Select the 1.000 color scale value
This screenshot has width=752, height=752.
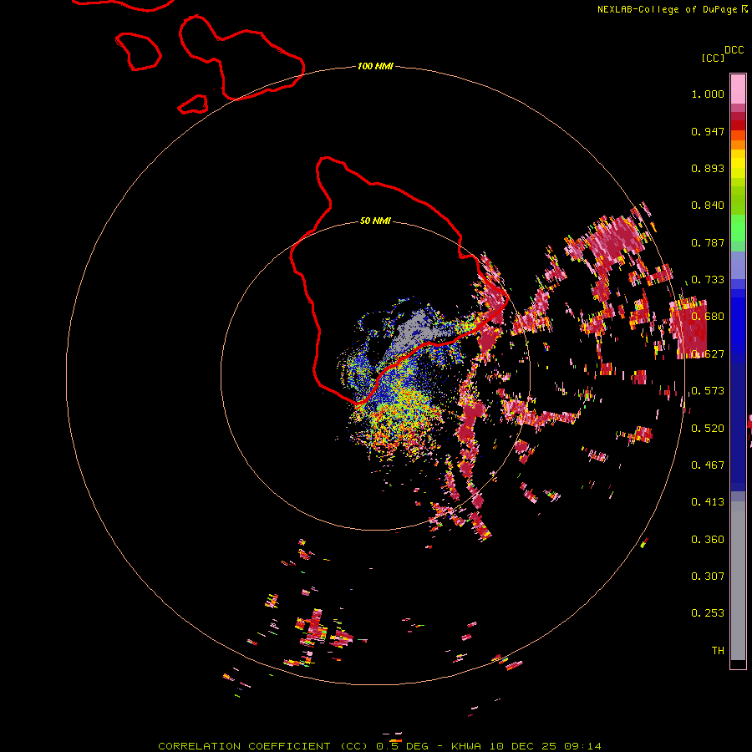(x=708, y=94)
